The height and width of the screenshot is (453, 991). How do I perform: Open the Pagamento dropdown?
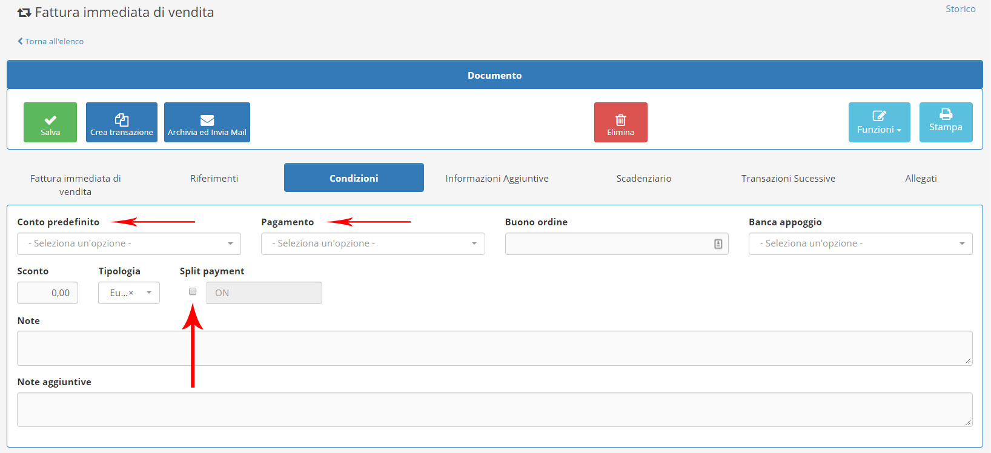point(373,244)
